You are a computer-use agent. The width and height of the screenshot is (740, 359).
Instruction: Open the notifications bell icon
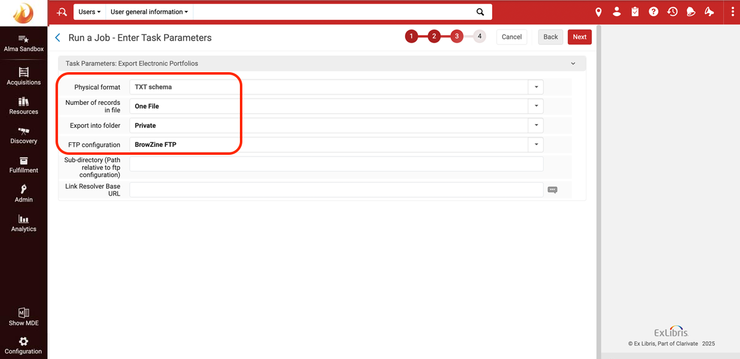click(x=691, y=12)
